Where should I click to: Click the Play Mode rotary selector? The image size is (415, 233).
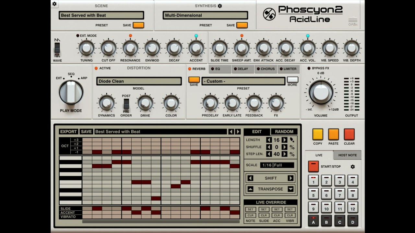[x=71, y=92]
